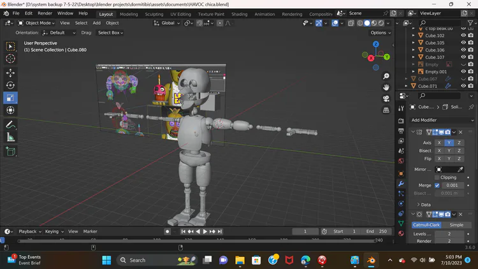Jump to the end frame button

220,231
